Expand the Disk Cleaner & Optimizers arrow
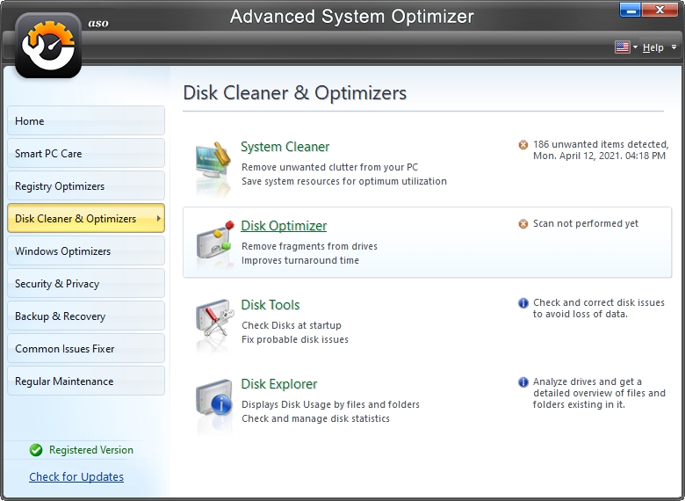Viewport: 685px width, 501px height. [x=158, y=218]
